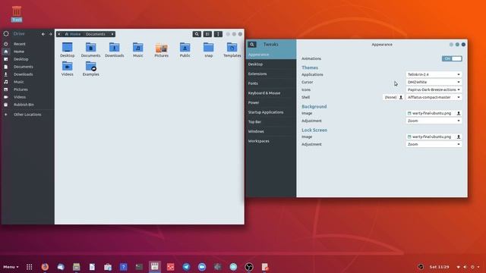Click the path bar right chevron in Files

pos(112,34)
